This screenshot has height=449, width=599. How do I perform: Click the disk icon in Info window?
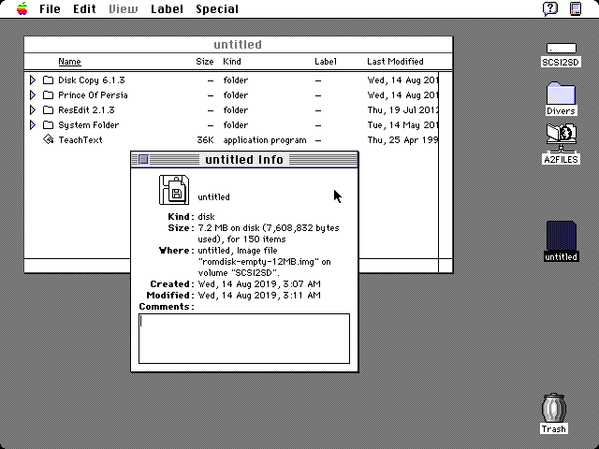174,190
